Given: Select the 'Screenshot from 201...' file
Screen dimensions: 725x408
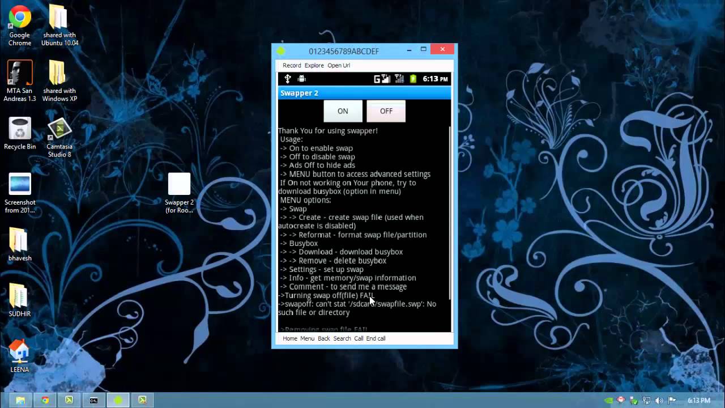Looking at the screenshot, I should (x=20, y=194).
